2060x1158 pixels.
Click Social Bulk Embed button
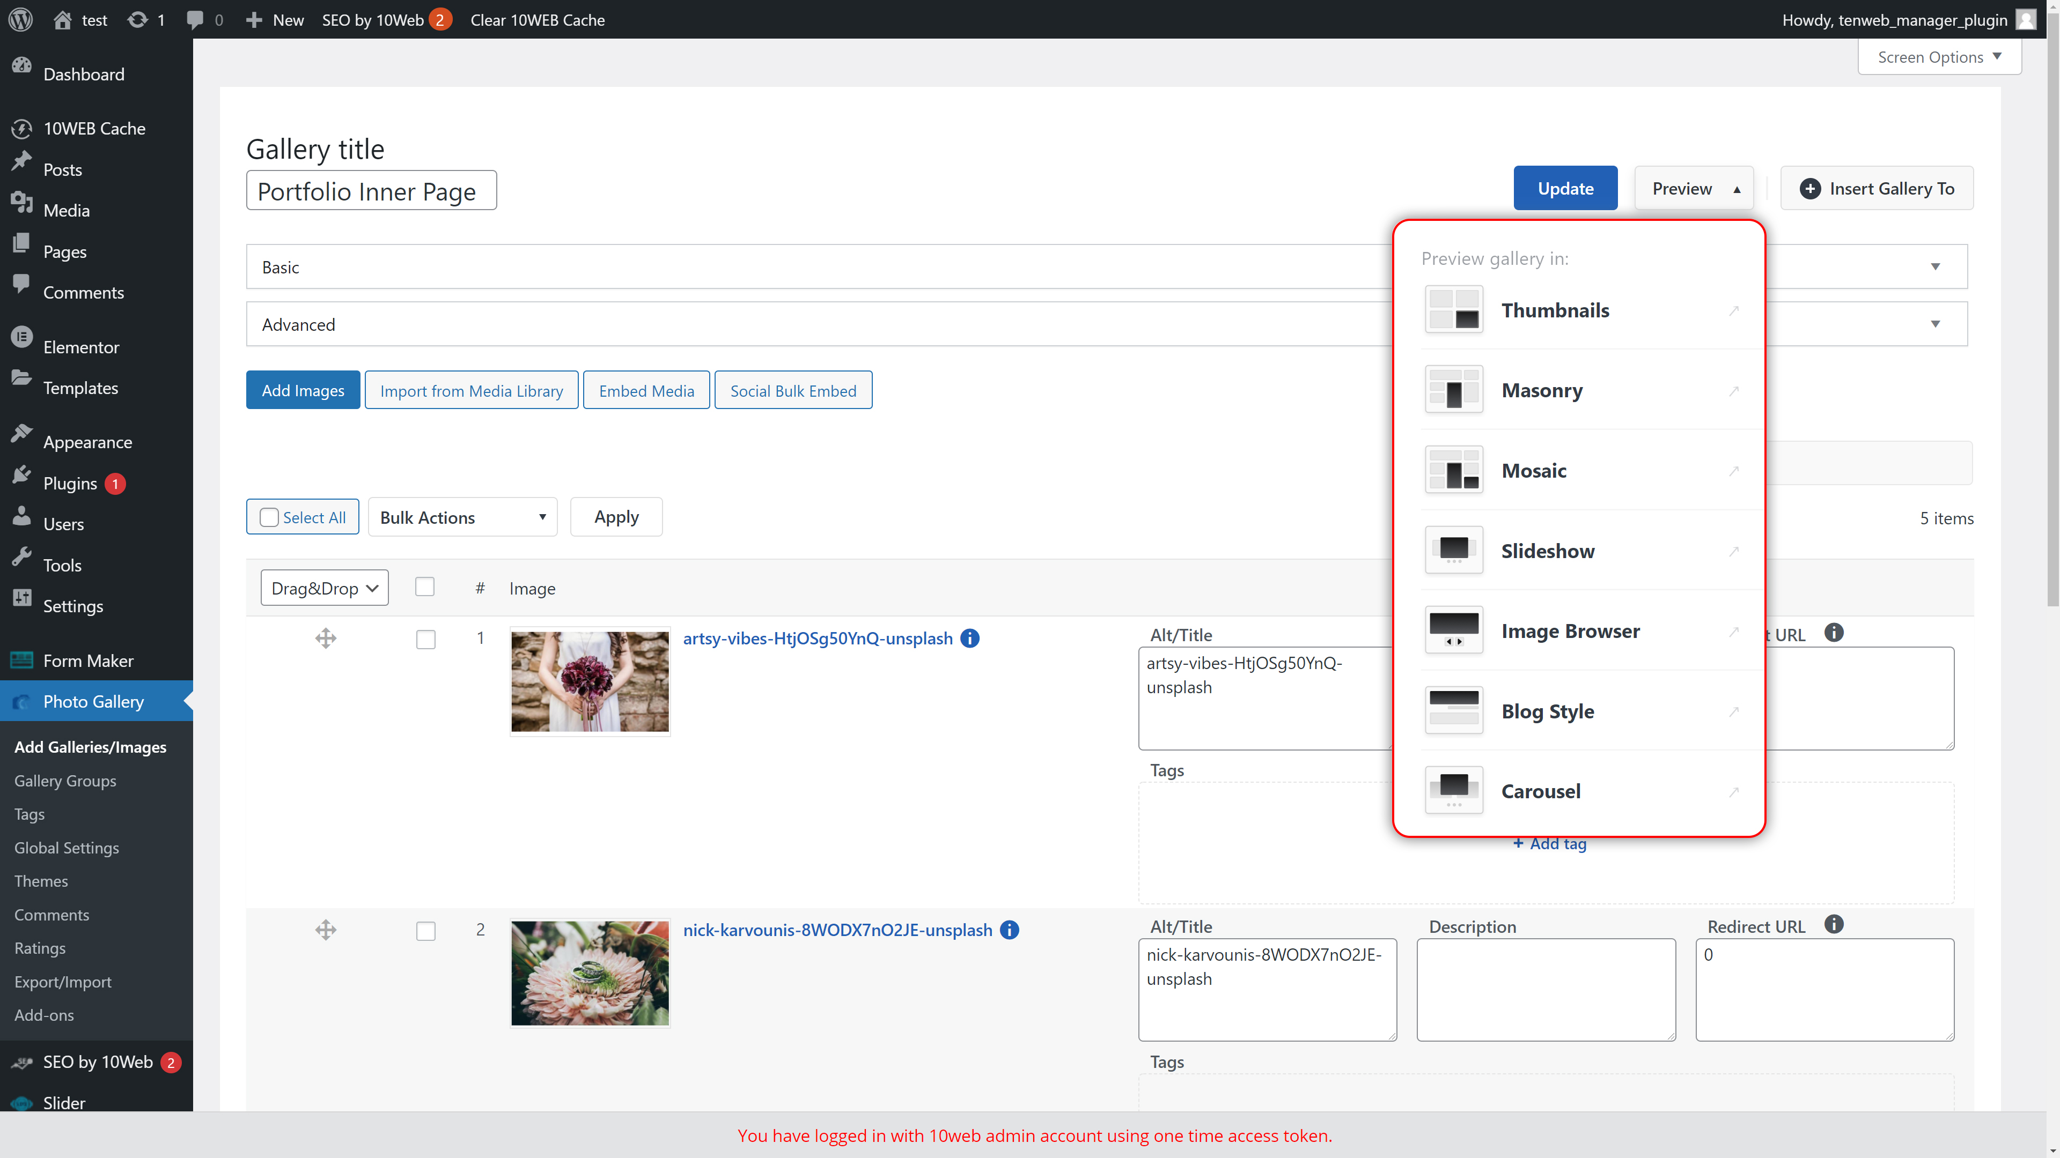pyautogui.click(x=793, y=390)
